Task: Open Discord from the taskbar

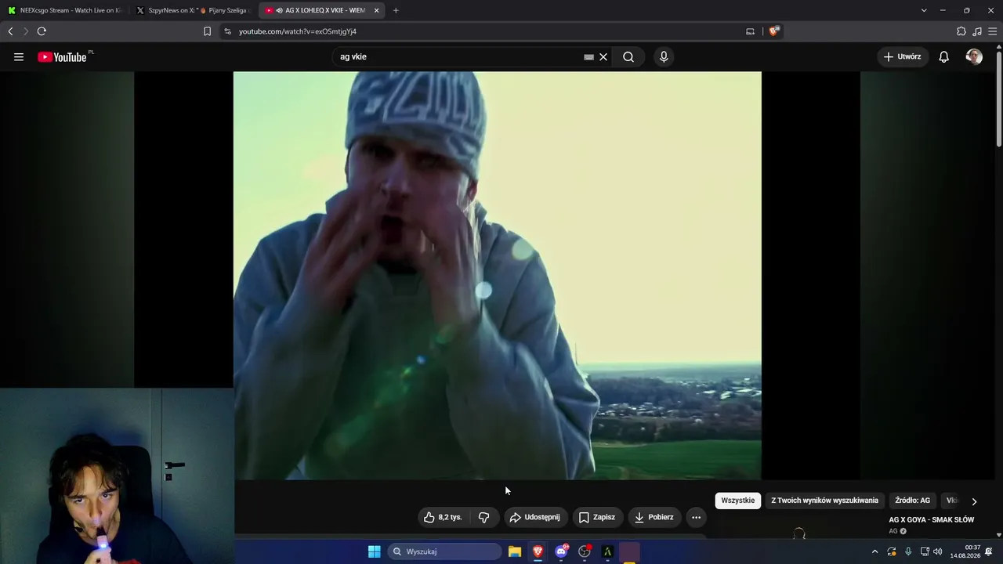Action: [x=561, y=551]
